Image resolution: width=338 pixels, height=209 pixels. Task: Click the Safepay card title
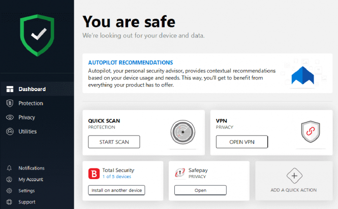pos(198,171)
